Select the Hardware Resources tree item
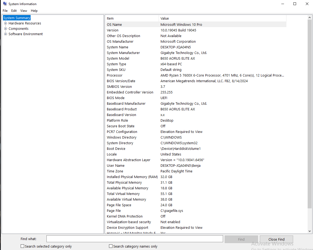Image resolution: width=313 pixels, height=250 pixels. pyautogui.click(x=25, y=23)
